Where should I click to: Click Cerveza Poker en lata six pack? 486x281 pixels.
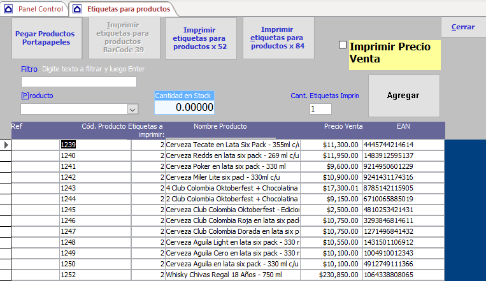(x=232, y=166)
